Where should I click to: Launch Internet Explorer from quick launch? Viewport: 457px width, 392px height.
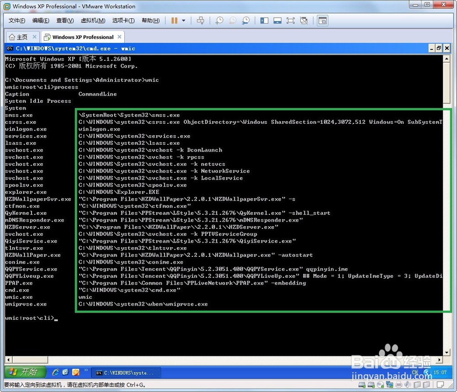click(55, 372)
